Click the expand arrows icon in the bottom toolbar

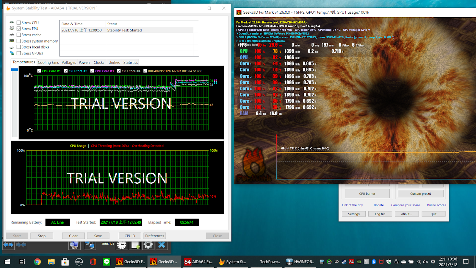point(8,245)
